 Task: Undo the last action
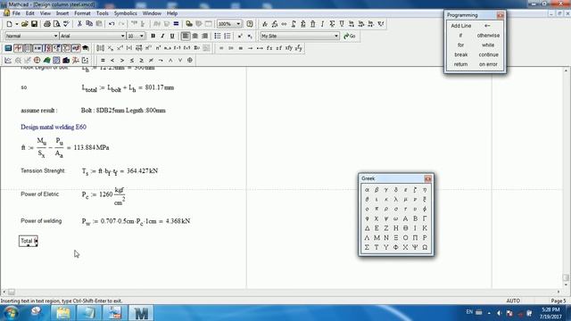[x=112, y=24]
